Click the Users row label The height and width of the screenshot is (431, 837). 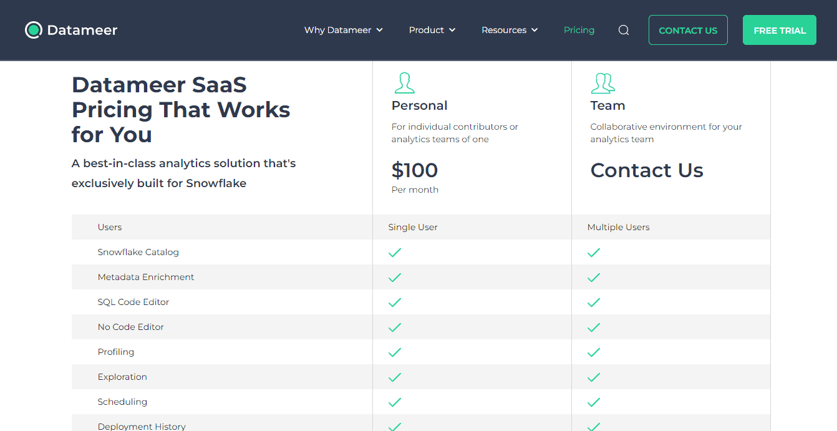(110, 227)
